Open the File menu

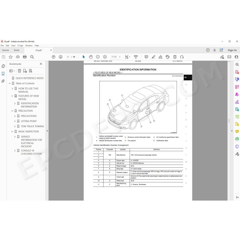(x=2, y=46)
